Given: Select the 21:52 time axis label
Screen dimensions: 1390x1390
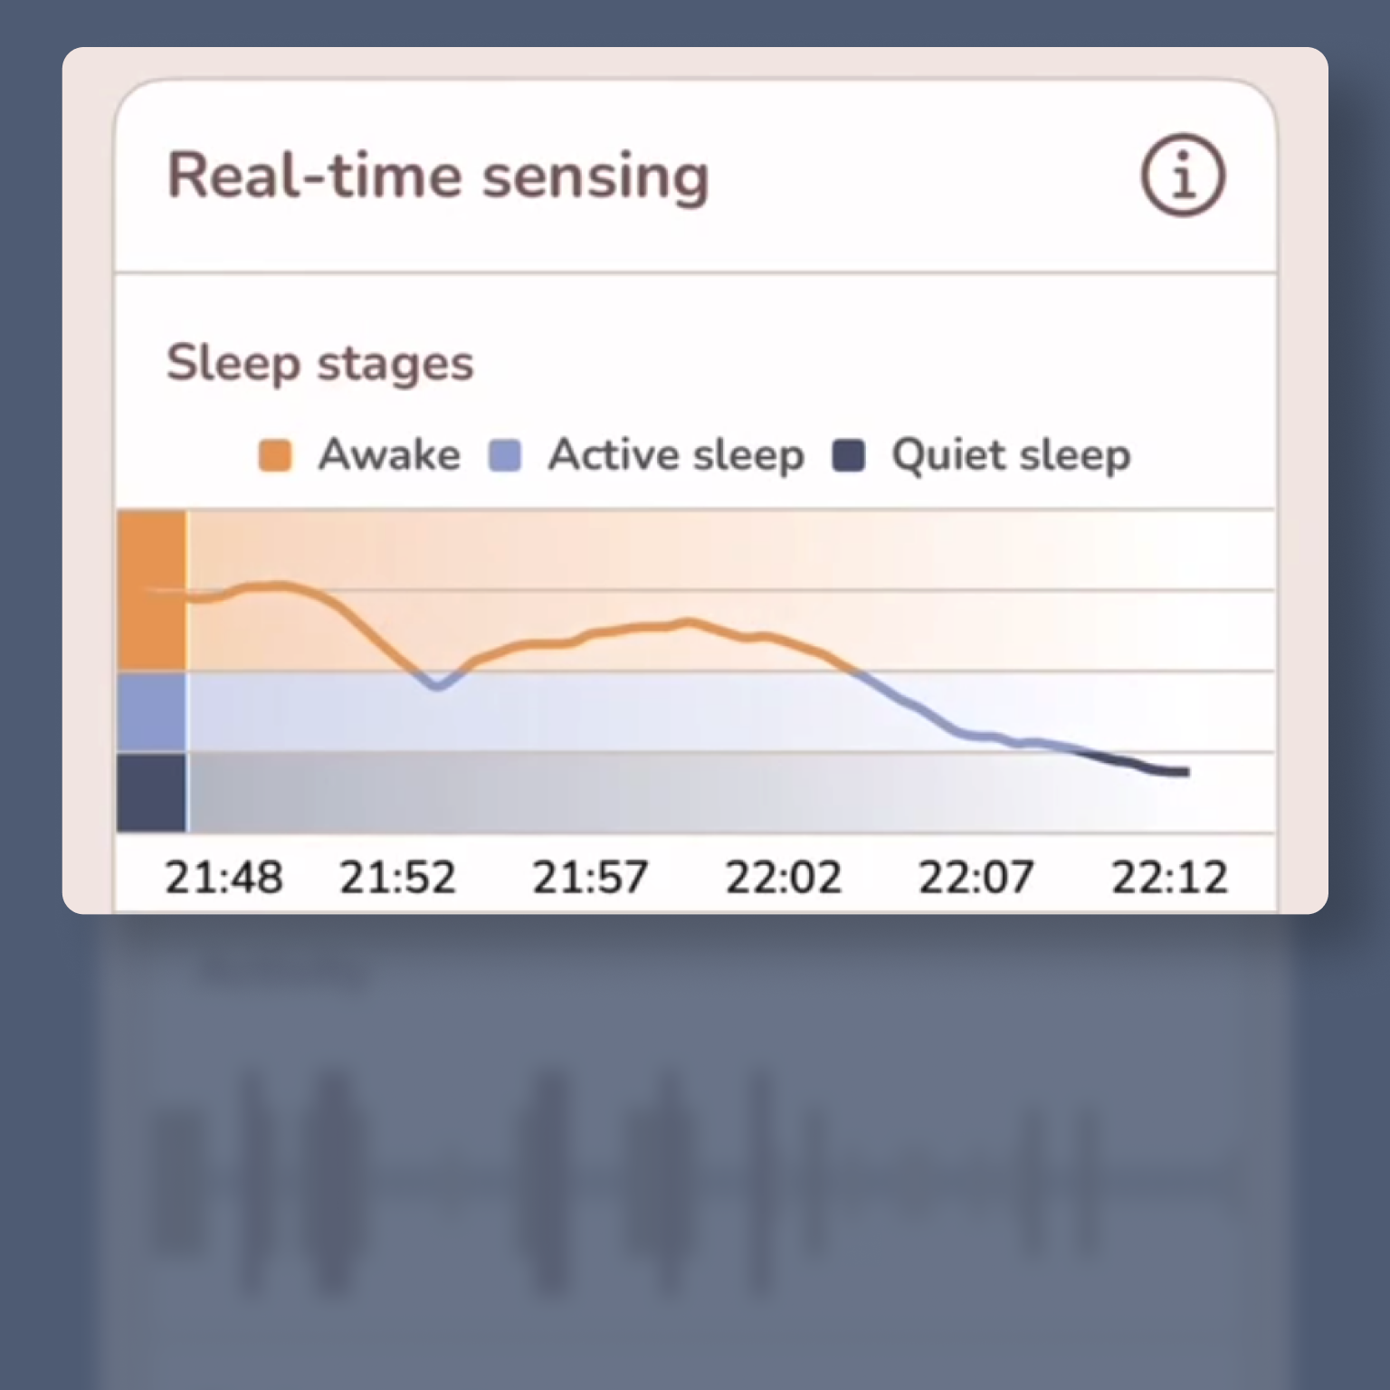Looking at the screenshot, I should coord(397,877).
